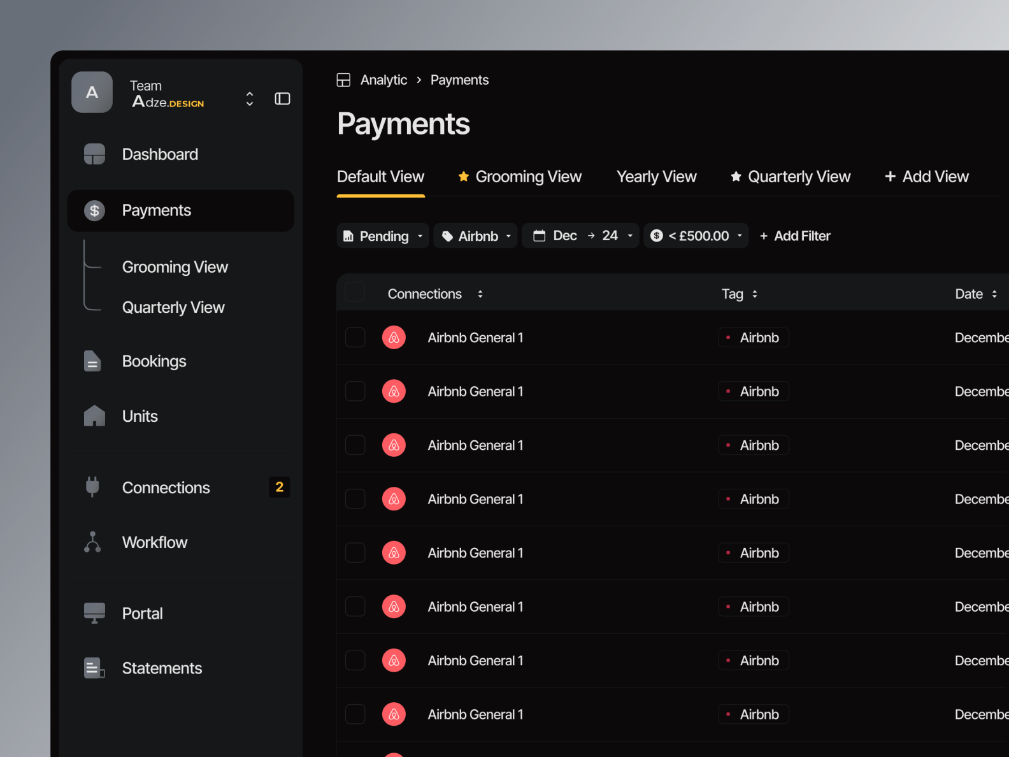The width and height of the screenshot is (1009, 757).
Task: Click the Analytic breadcrumb layout icon
Action: coord(343,80)
